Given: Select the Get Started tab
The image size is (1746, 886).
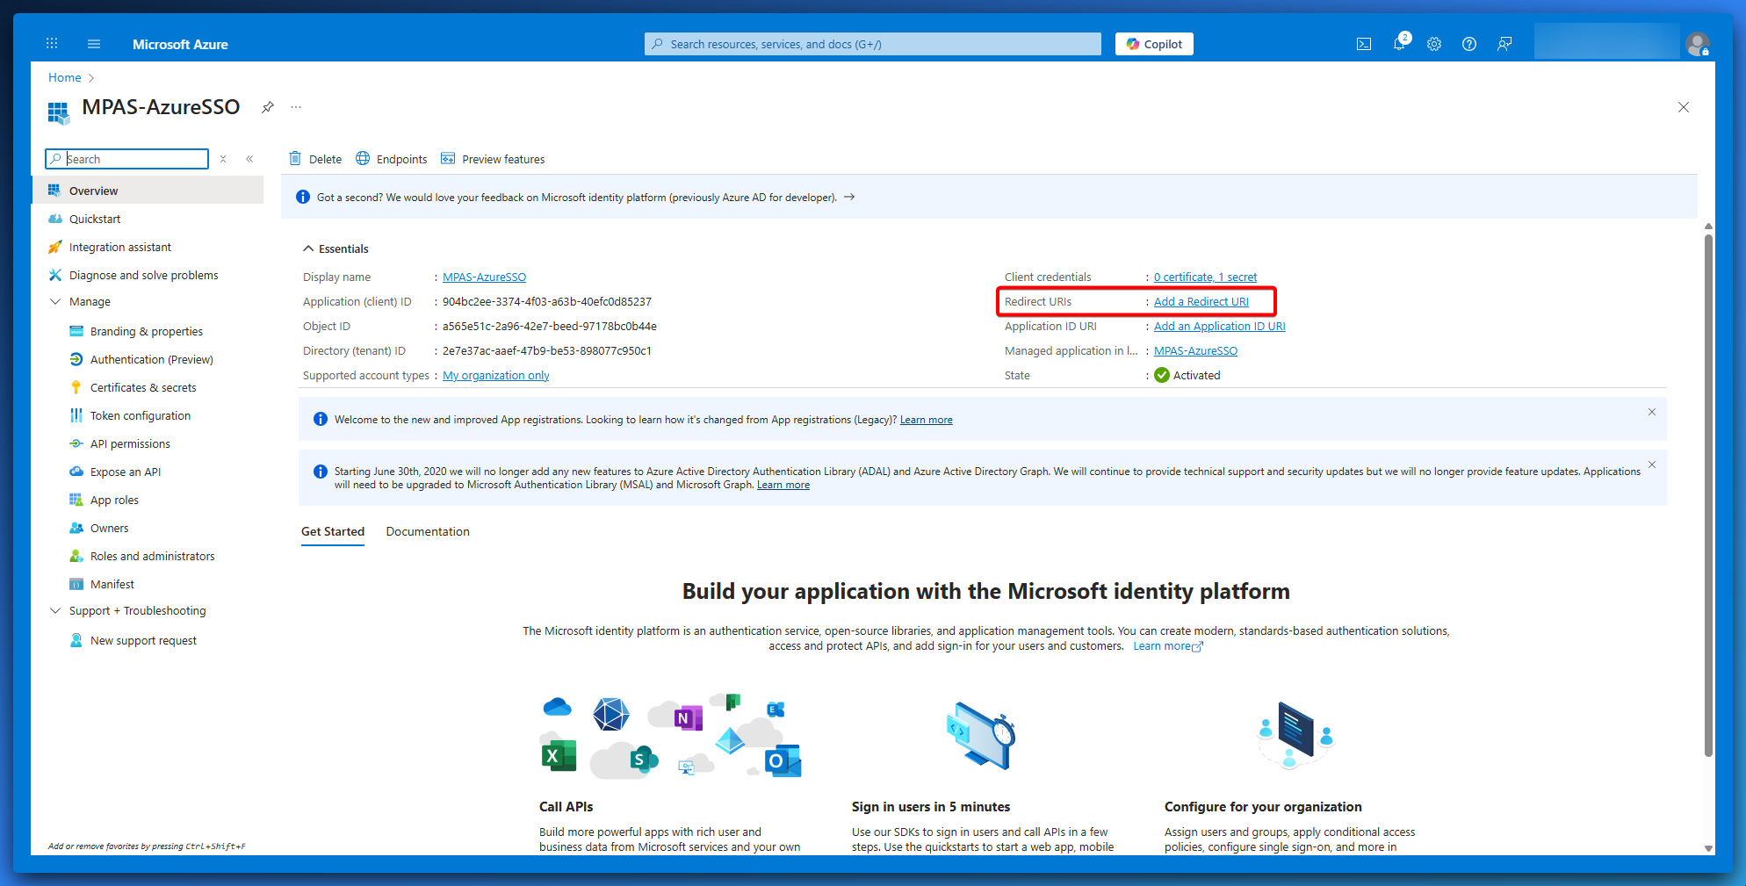Looking at the screenshot, I should click(333, 531).
